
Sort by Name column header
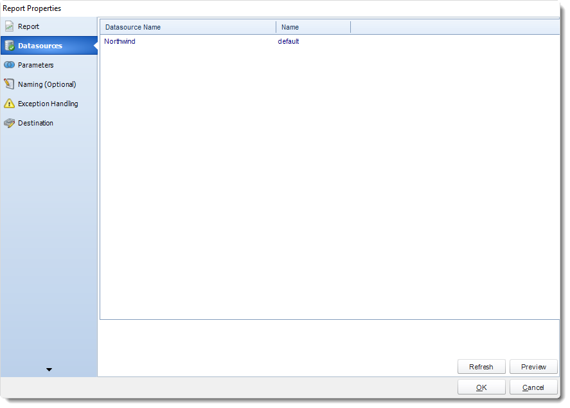(x=314, y=27)
